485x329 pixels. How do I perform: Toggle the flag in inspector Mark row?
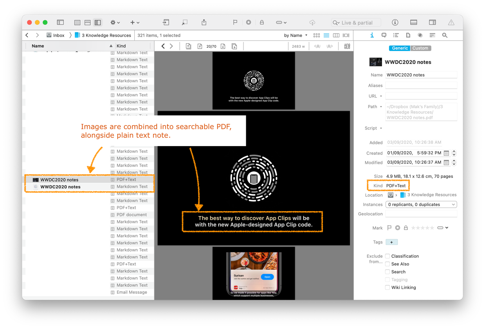(x=389, y=228)
